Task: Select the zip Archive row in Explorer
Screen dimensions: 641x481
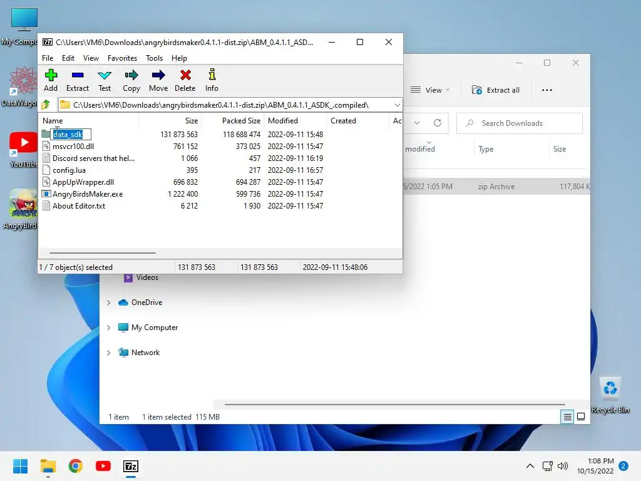Action: (496, 187)
